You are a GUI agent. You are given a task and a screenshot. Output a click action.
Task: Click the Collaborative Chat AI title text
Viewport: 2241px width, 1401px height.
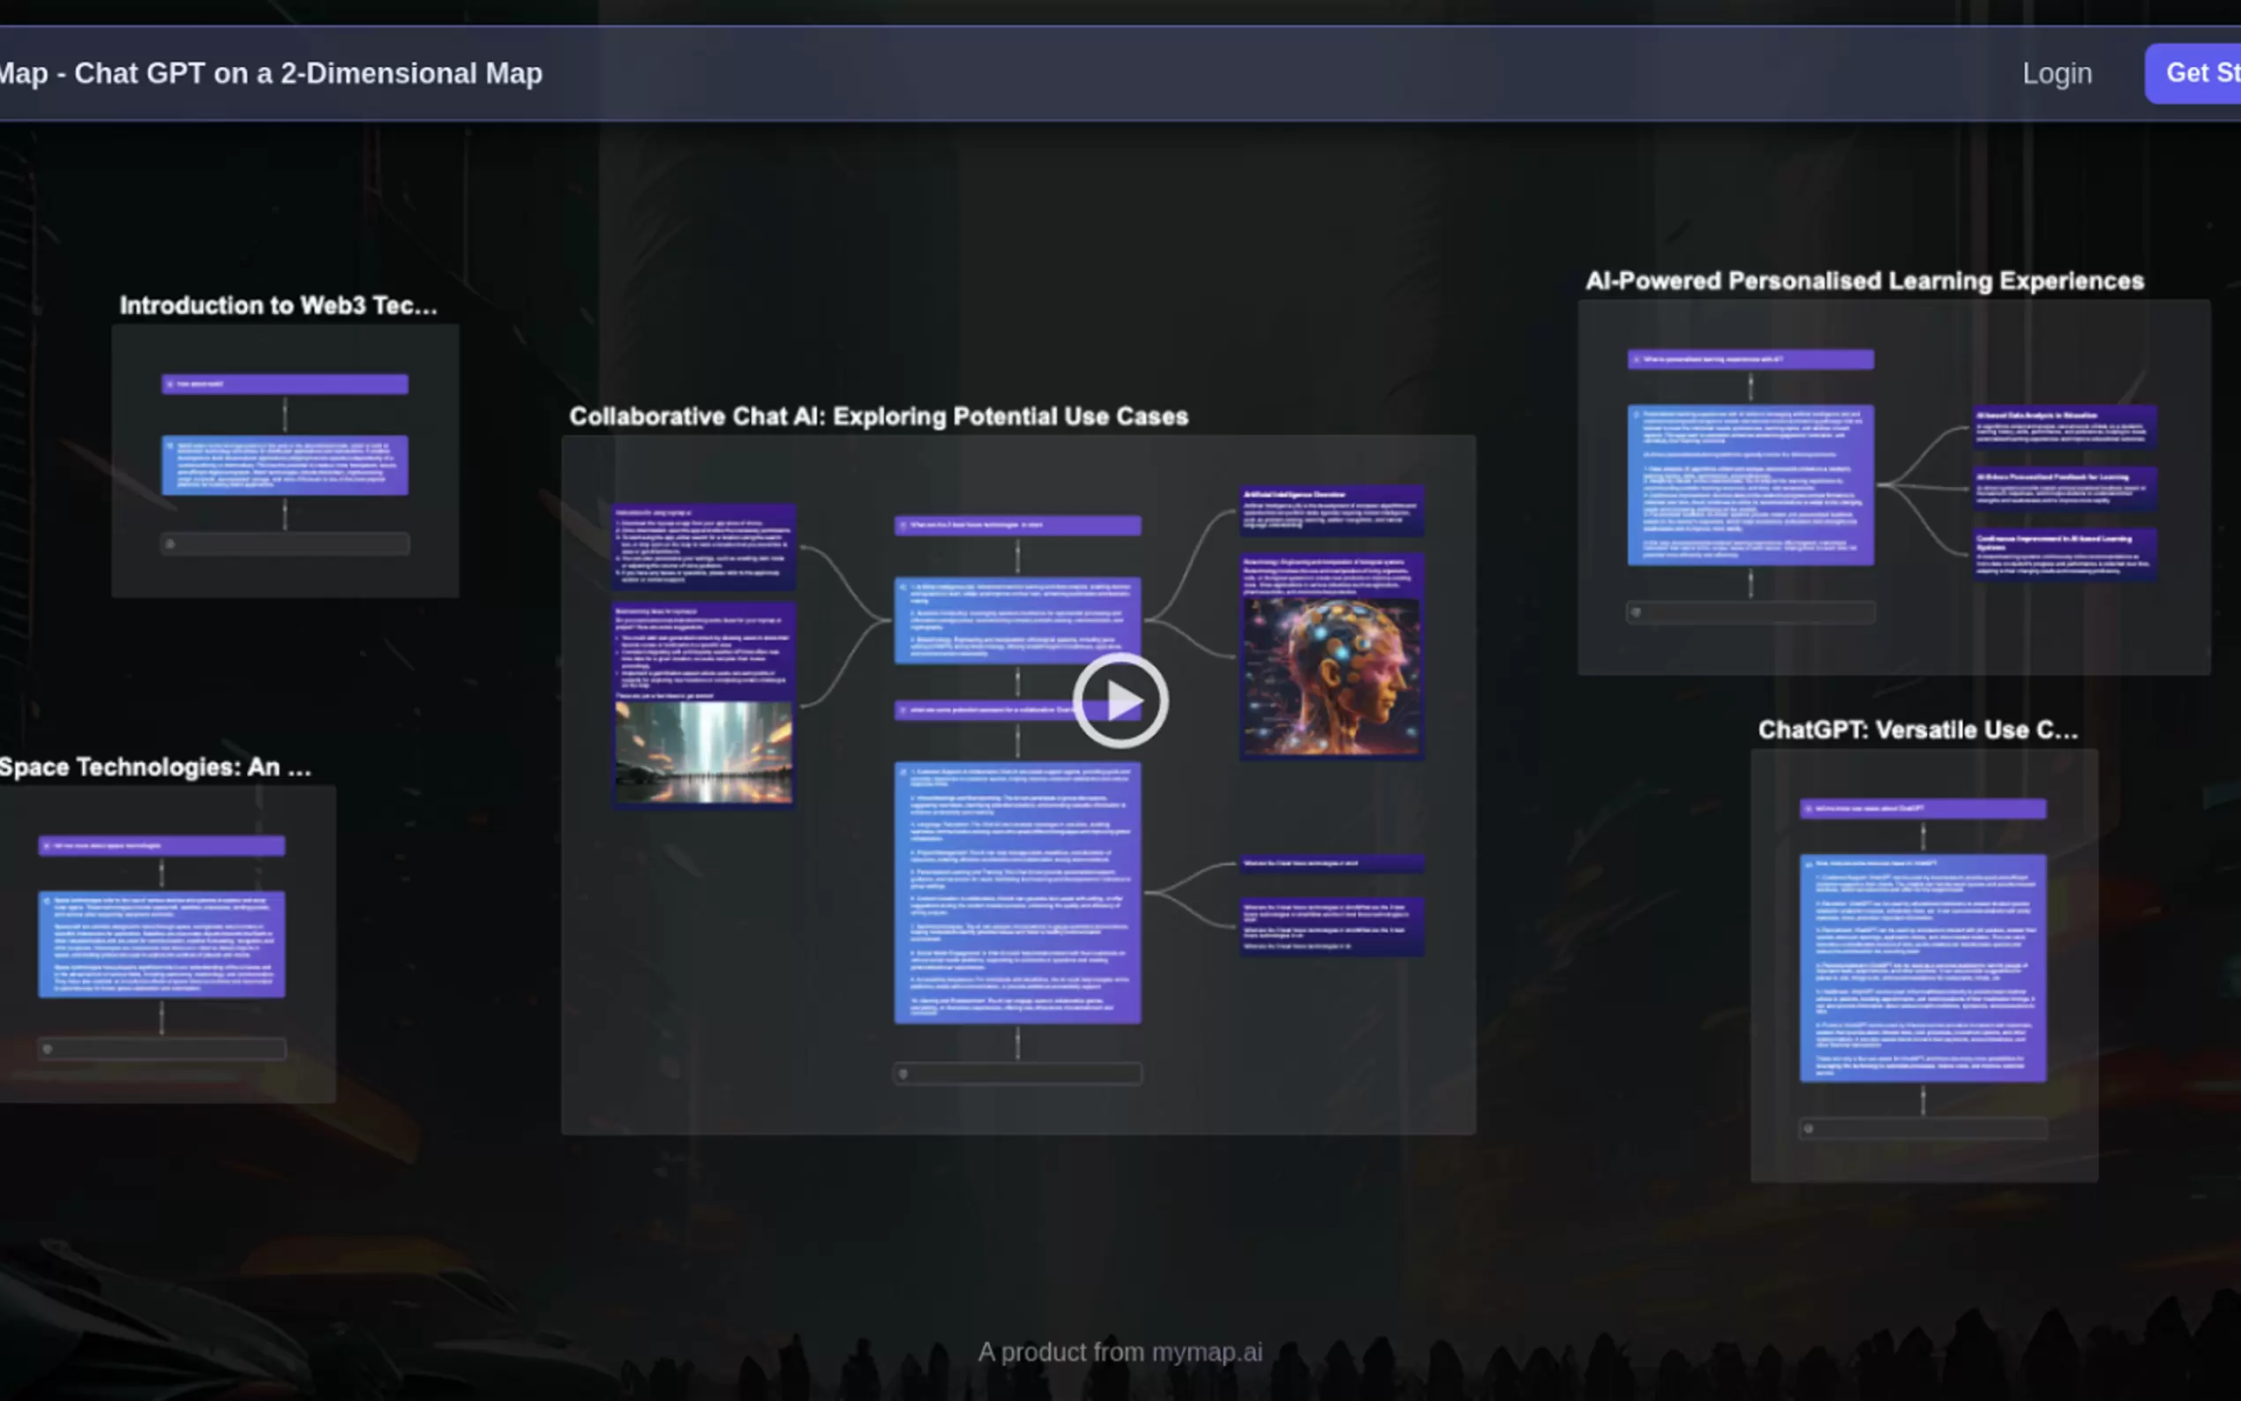tap(877, 417)
